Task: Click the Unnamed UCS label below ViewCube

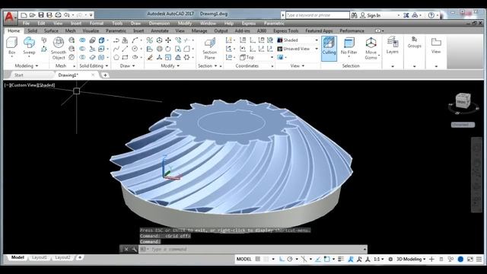Action: (x=463, y=125)
